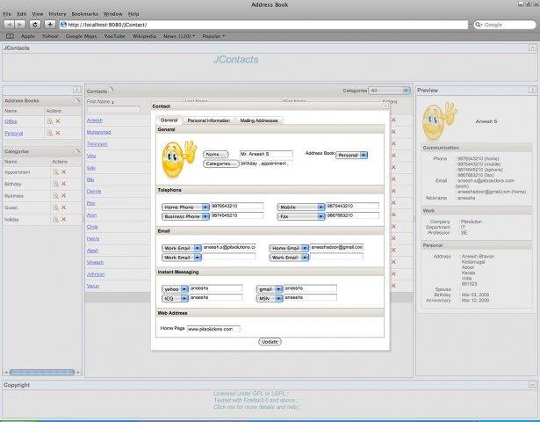The image size is (540, 422).
Task: Click the Name... button
Action: tap(216, 154)
